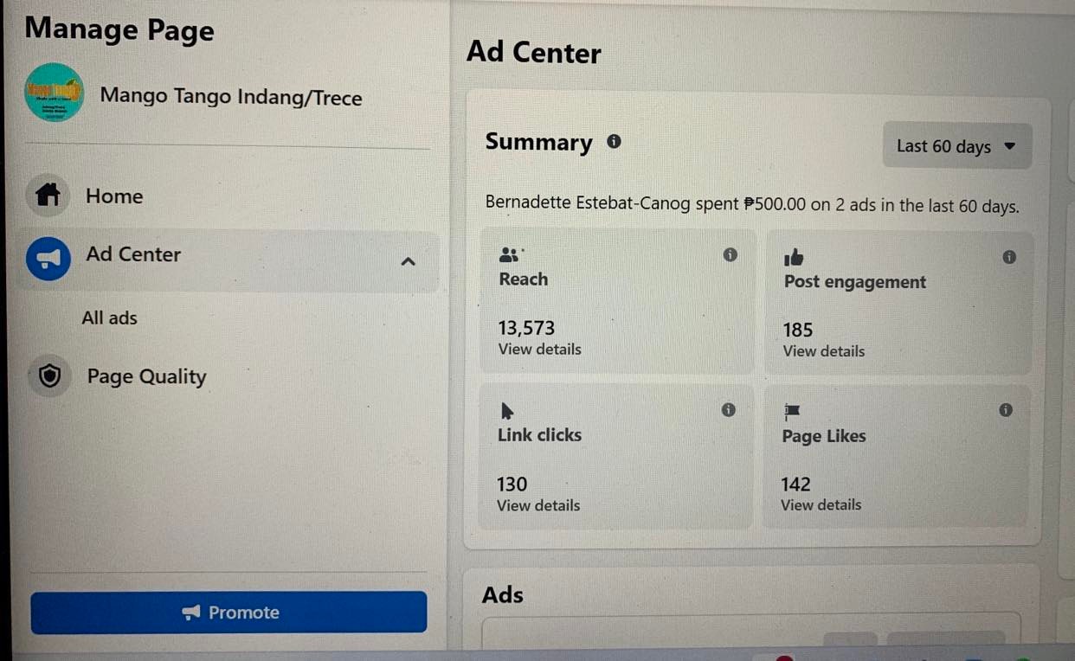Click the Mango Tango Indang/Trece page name
1075x661 pixels.
pyautogui.click(x=230, y=97)
